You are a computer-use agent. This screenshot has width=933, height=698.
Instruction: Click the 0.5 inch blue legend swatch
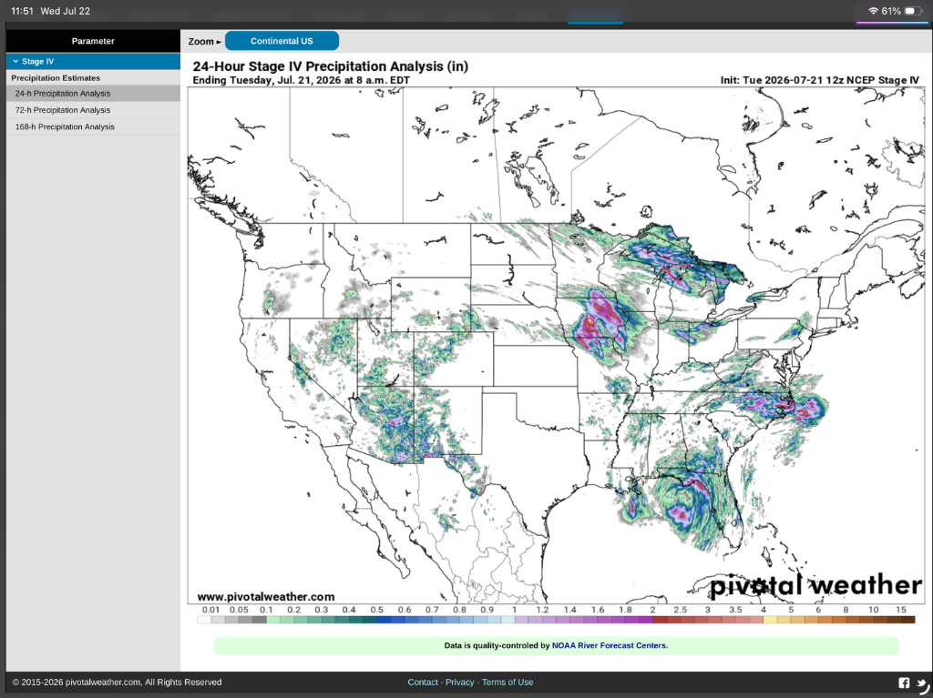point(384,620)
